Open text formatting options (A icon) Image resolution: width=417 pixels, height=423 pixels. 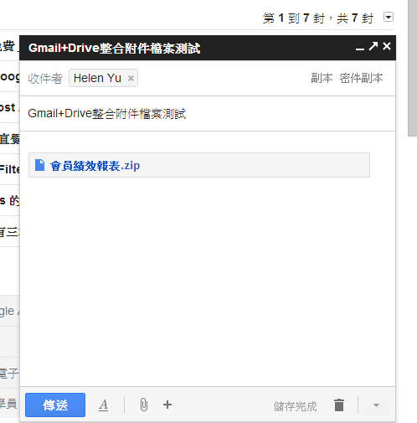[104, 405]
